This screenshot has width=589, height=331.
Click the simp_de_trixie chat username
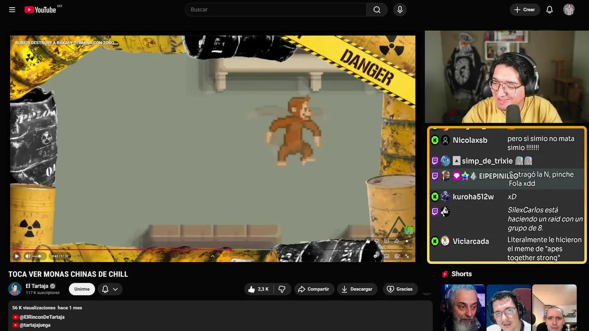pos(487,161)
